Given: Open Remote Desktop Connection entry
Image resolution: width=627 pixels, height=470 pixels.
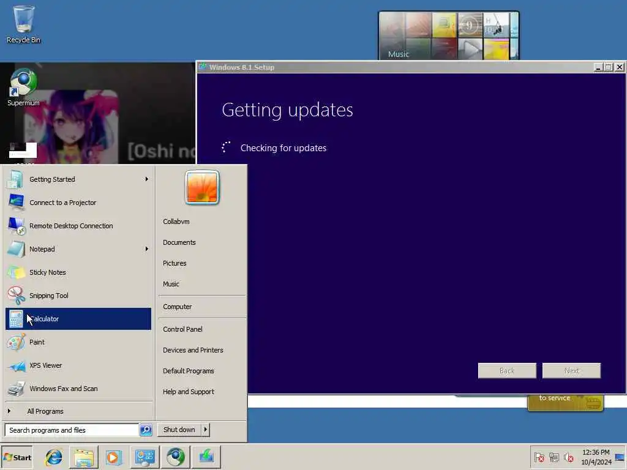Looking at the screenshot, I should [78, 226].
